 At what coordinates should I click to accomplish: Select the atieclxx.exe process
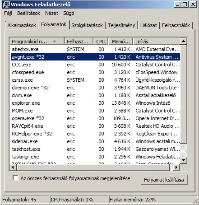(x=95, y=49)
